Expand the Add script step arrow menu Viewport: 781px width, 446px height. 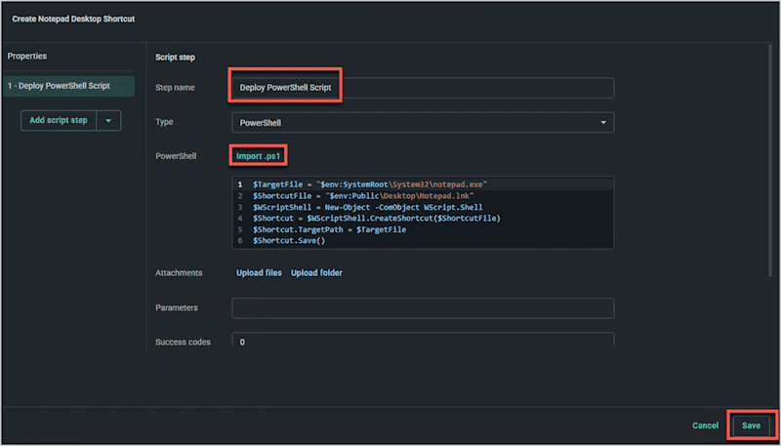point(108,120)
